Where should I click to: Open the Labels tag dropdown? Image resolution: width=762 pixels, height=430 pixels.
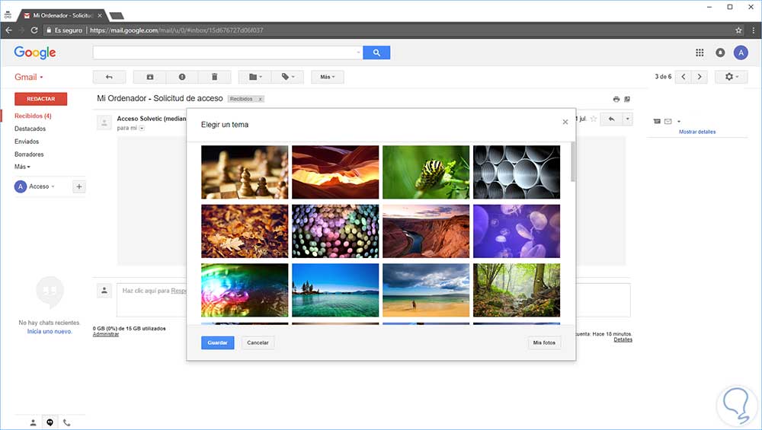288,77
